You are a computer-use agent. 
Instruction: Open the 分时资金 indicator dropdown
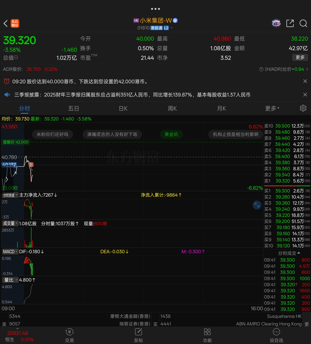click(10, 195)
